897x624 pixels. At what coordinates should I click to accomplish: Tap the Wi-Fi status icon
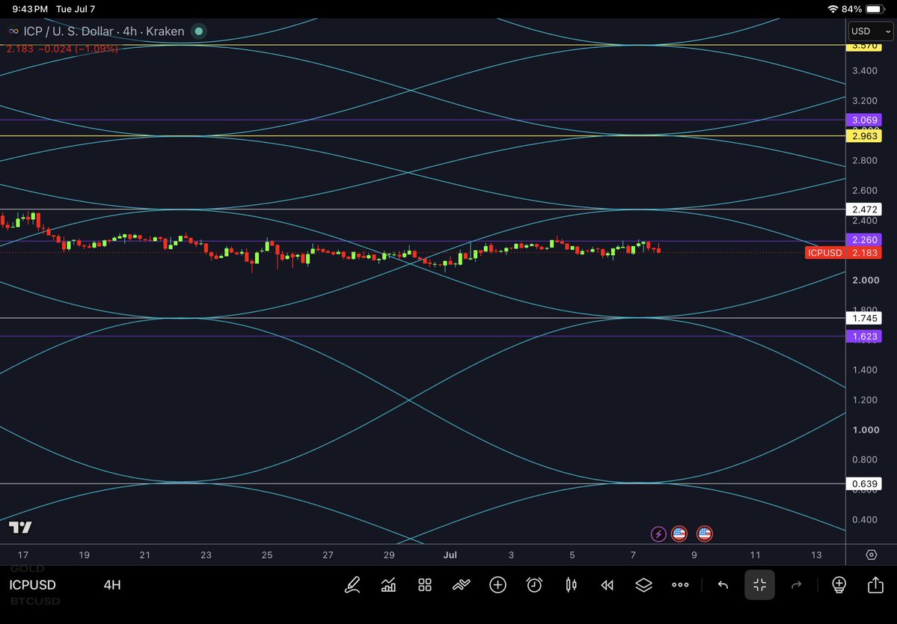click(833, 9)
